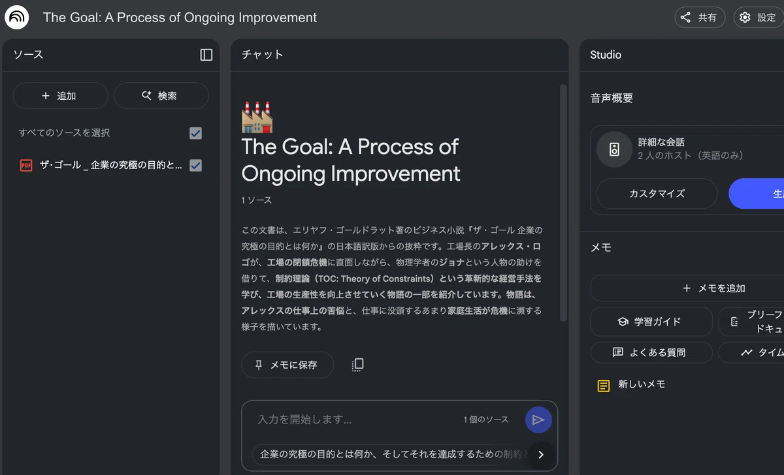784x475 pixels.
Task: Click the PDF icon of ザ・ゴール source
Action: [26, 166]
